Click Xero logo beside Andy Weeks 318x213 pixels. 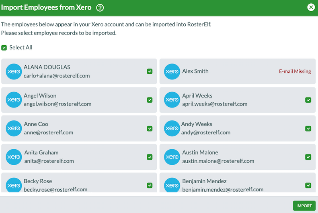tap(172, 128)
